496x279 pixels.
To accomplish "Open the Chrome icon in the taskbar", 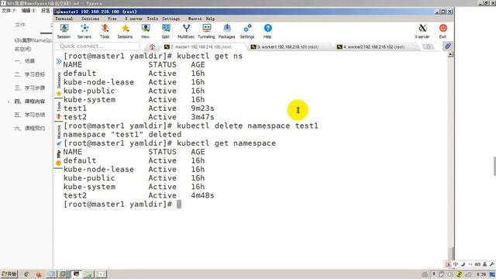I will tap(26, 274).
